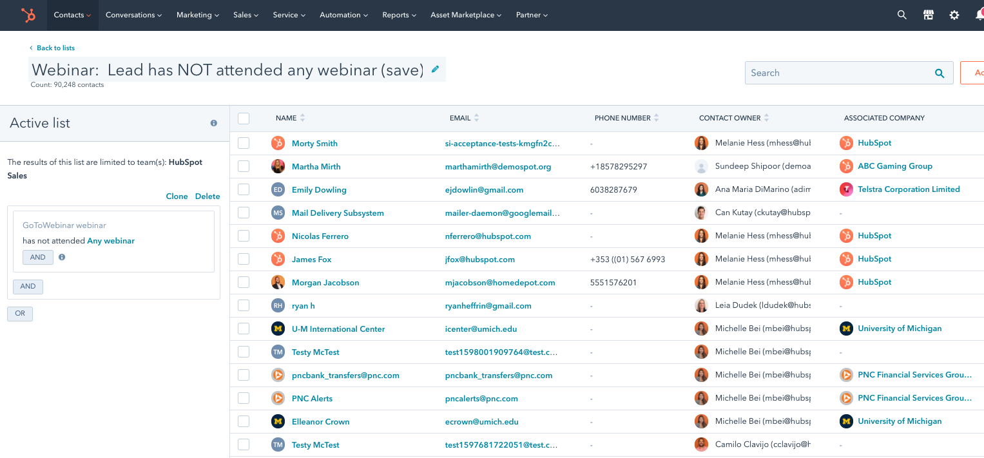Open University of Michigan company for Elleanor Crown

click(900, 421)
